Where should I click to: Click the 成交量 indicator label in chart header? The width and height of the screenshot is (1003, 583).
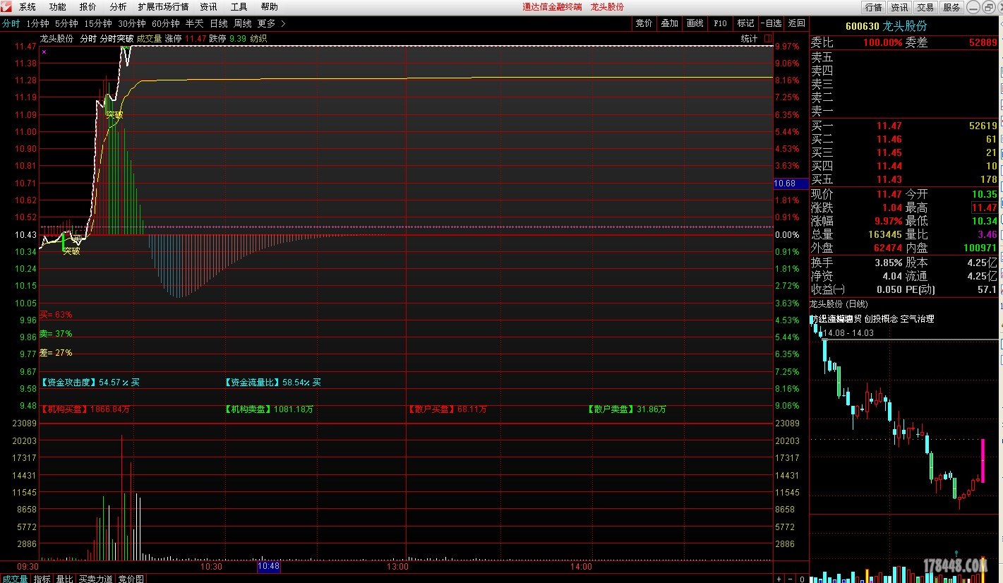[149, 39]
